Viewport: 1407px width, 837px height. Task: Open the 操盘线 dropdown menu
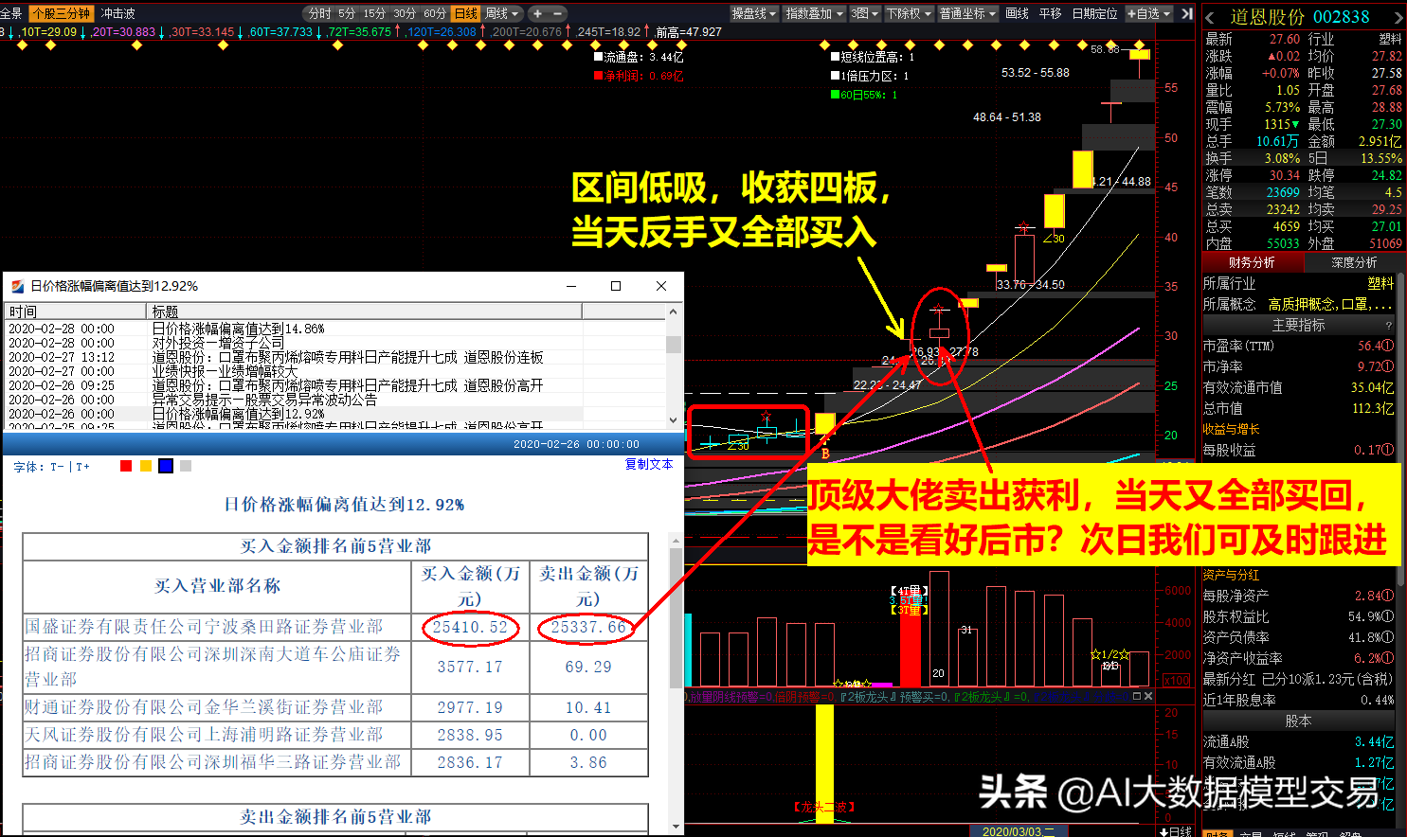[x=754, y=13]
